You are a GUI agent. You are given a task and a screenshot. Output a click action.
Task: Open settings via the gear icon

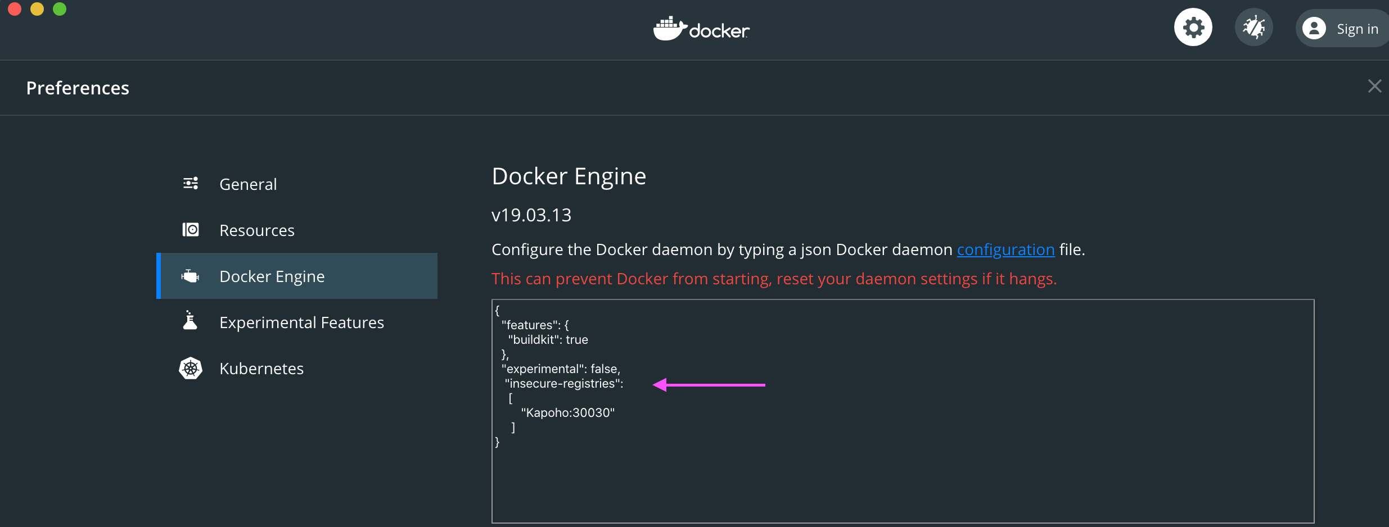click(1193, 28)
